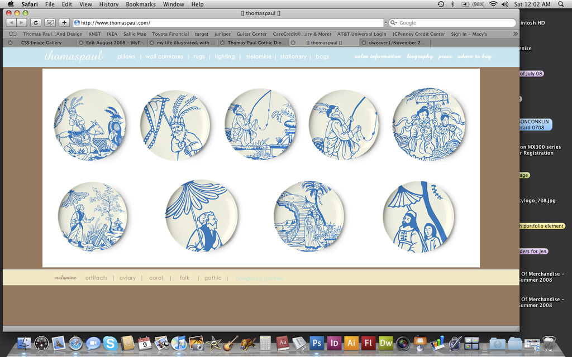Viewport: 572px width, 357px height.
Task: Click the http://www.thomaspaul.com/ address field
Action: coord(228,22)
